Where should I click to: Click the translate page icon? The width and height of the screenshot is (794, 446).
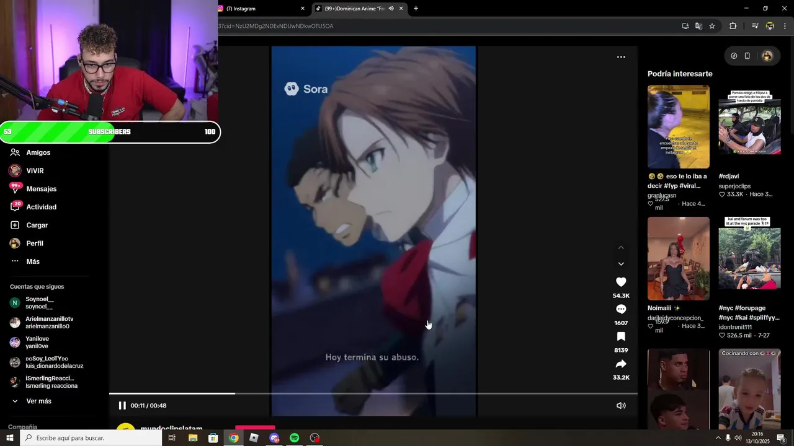pos(698,26)
